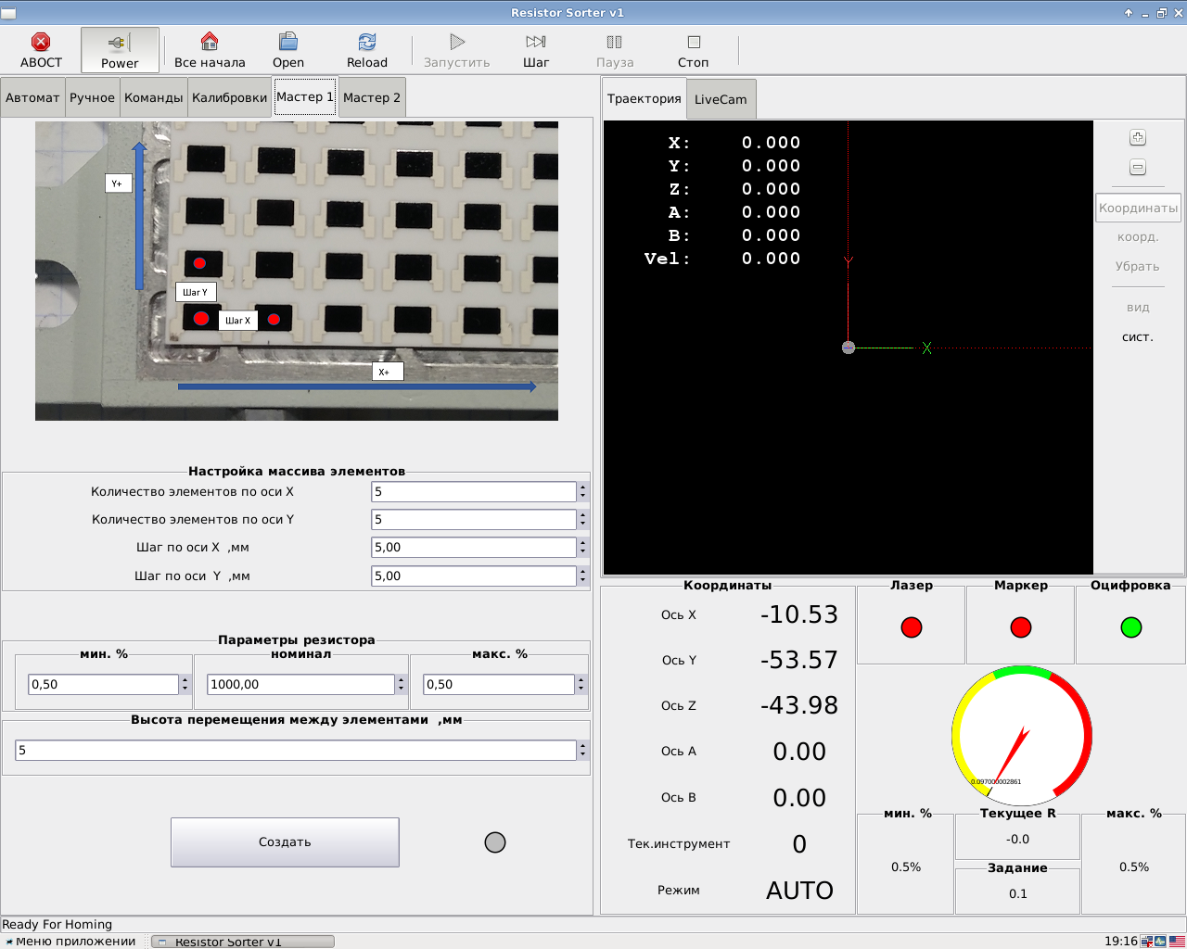Click the Все начала home icon
This screenshot has width=1187, height=949.
click(210, 43)
